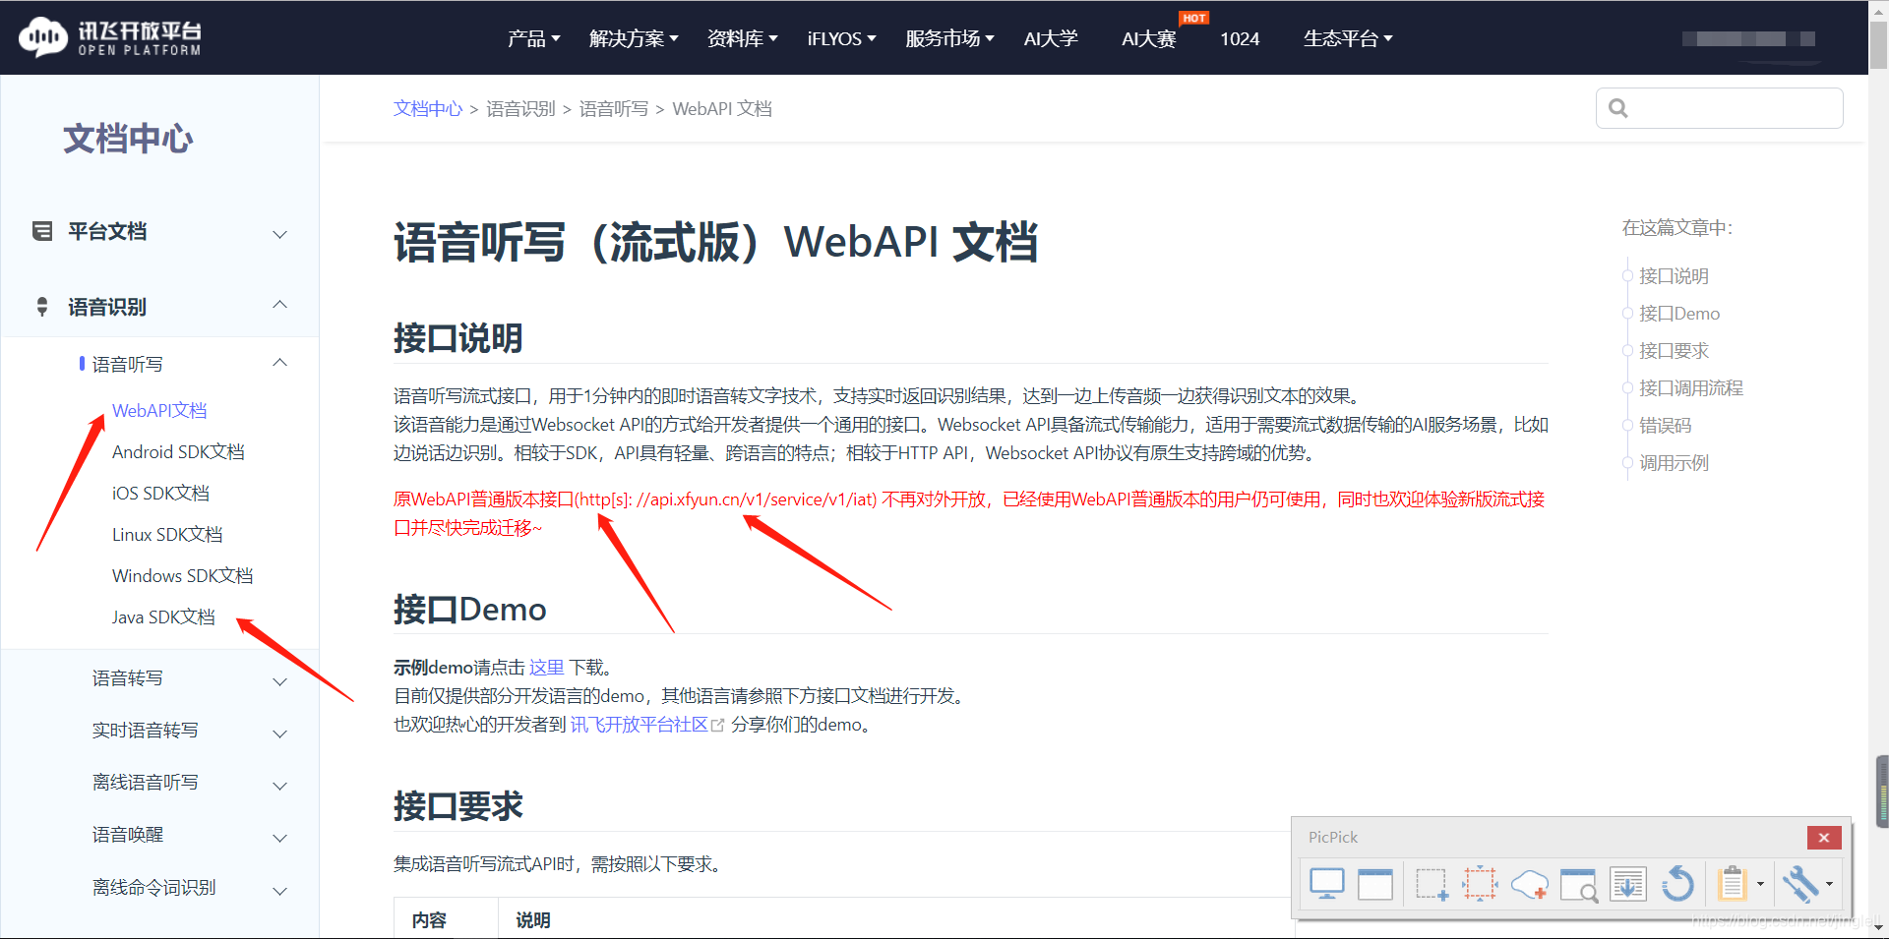The image size is (1889, 939).
Task: Open 实时语音转写 sidebar item
Action: point(146,731)
